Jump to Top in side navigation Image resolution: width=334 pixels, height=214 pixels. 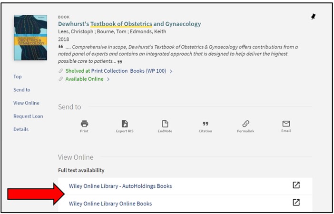point(18,77)
